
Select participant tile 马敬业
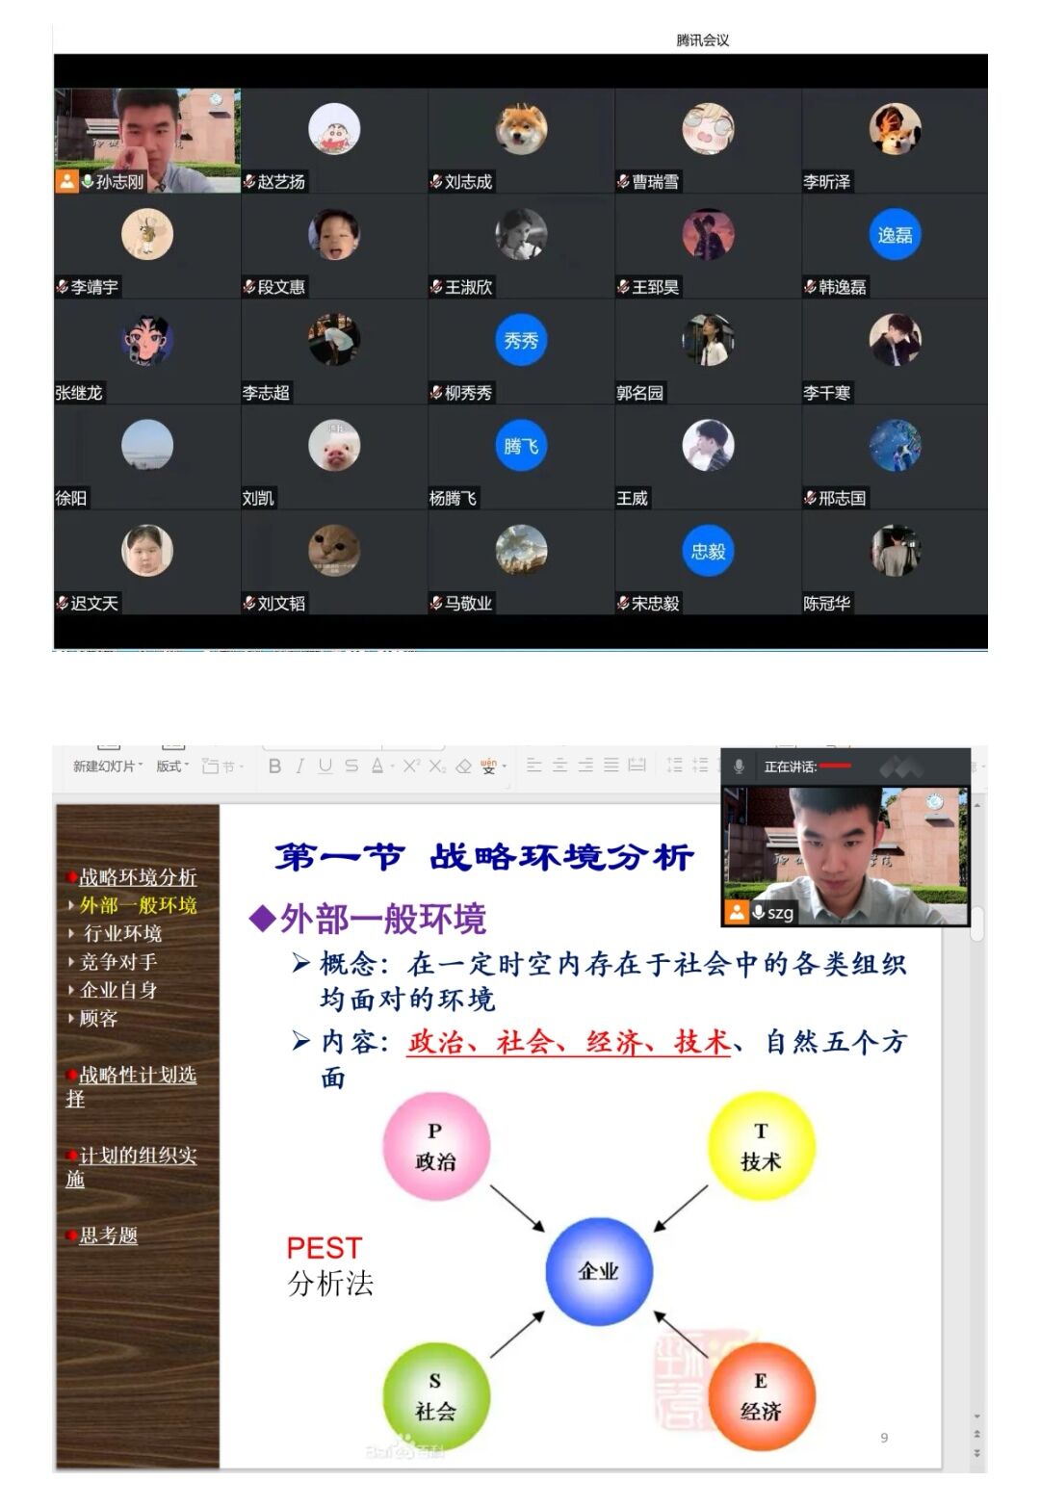[521, 562]
